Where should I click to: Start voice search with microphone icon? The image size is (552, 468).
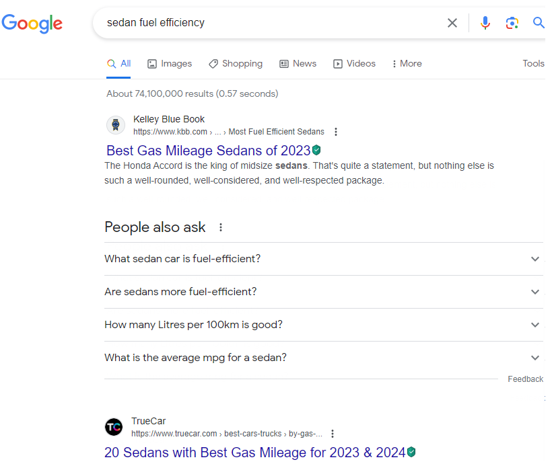pyautogui.click(x=485, y=23)
